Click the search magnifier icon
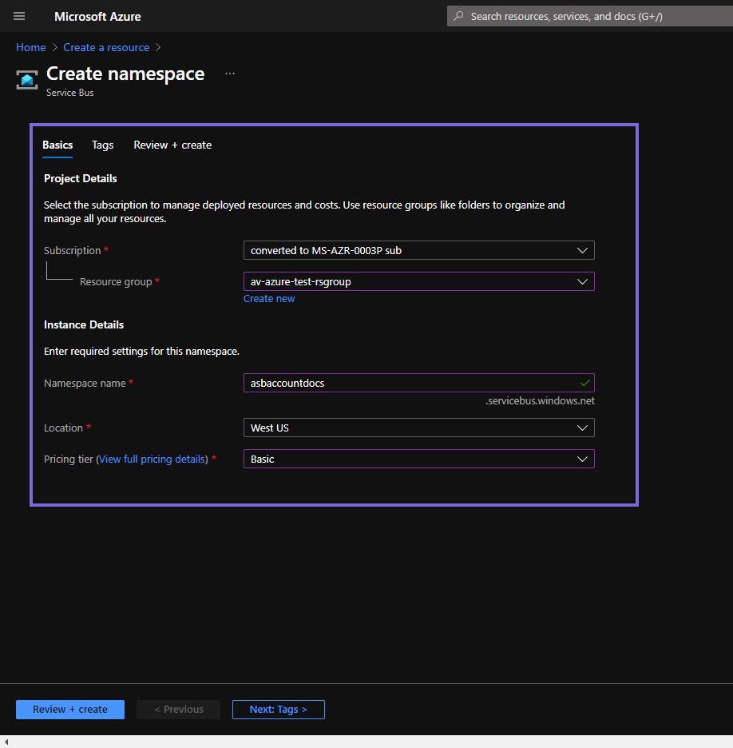 [458, 16]
